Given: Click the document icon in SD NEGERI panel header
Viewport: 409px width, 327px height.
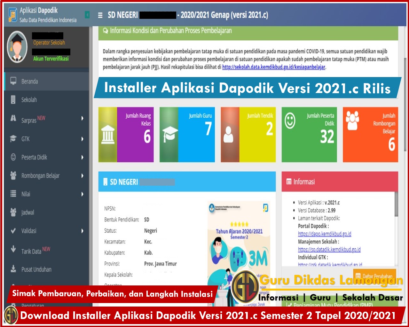Looking at the screenshot, I should (106, 182).
